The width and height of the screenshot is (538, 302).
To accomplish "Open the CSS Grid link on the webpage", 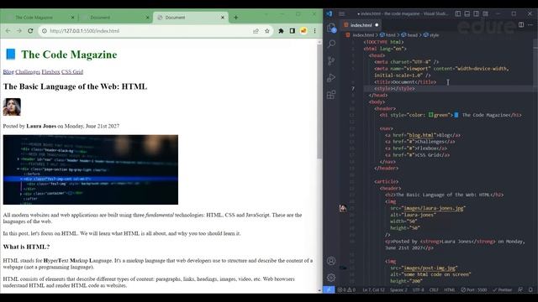I will pos(72,71).
